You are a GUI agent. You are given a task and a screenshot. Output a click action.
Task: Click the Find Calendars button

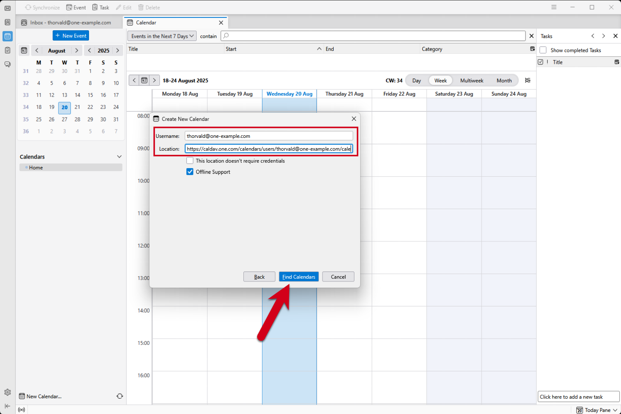pyautogui.click(x=298, y=277)
